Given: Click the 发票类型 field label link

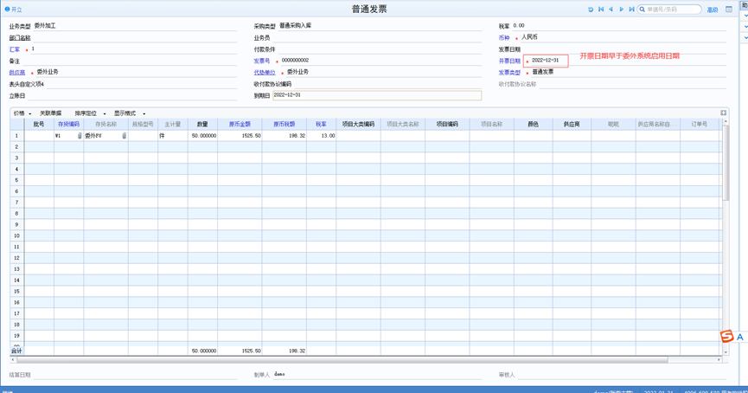Looking at the screenshot, I should 509,73.
